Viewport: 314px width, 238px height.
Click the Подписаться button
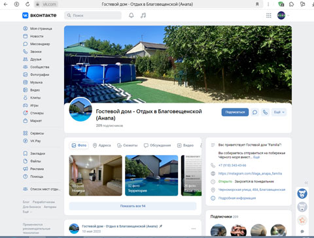235,112
